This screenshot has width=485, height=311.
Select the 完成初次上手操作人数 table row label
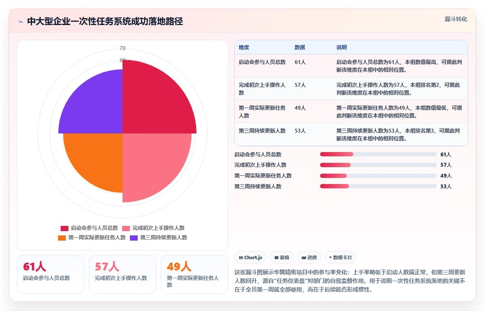262,89
